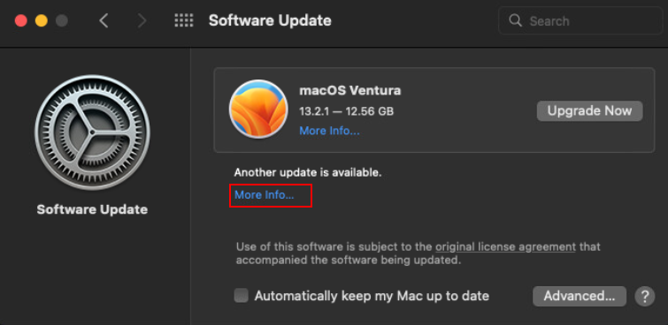Open the original license agreement link
The width and height of the screenshot is (668, 325).
tap(506, 246)
